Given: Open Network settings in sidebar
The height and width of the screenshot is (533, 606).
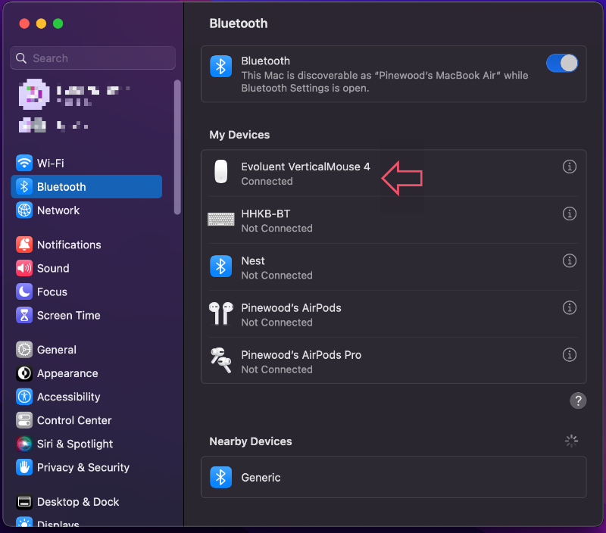Looking at the screenshot, I should coord(86,210).
